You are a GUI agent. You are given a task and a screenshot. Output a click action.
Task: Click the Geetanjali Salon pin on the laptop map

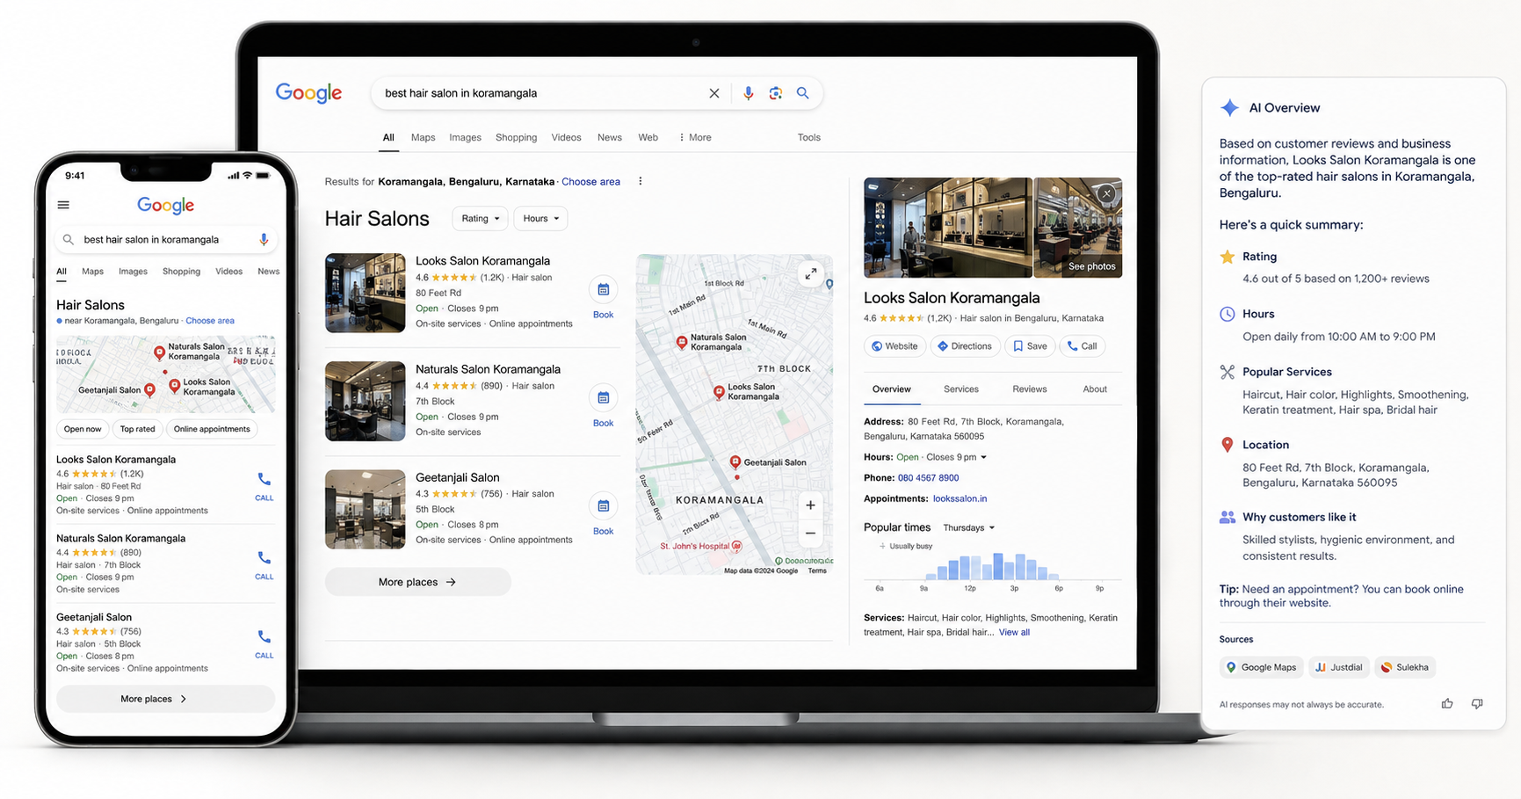[735, 462]
